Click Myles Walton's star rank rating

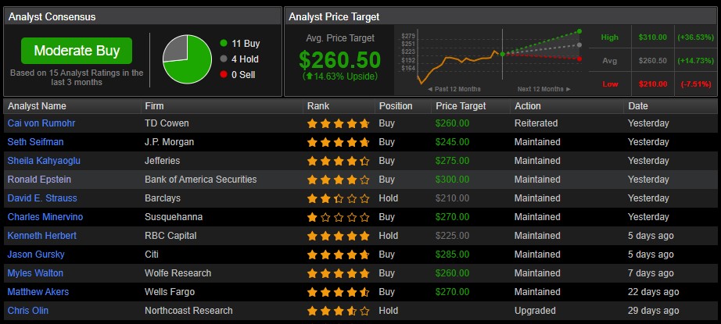pyautogui.click(x=339, y=273)
